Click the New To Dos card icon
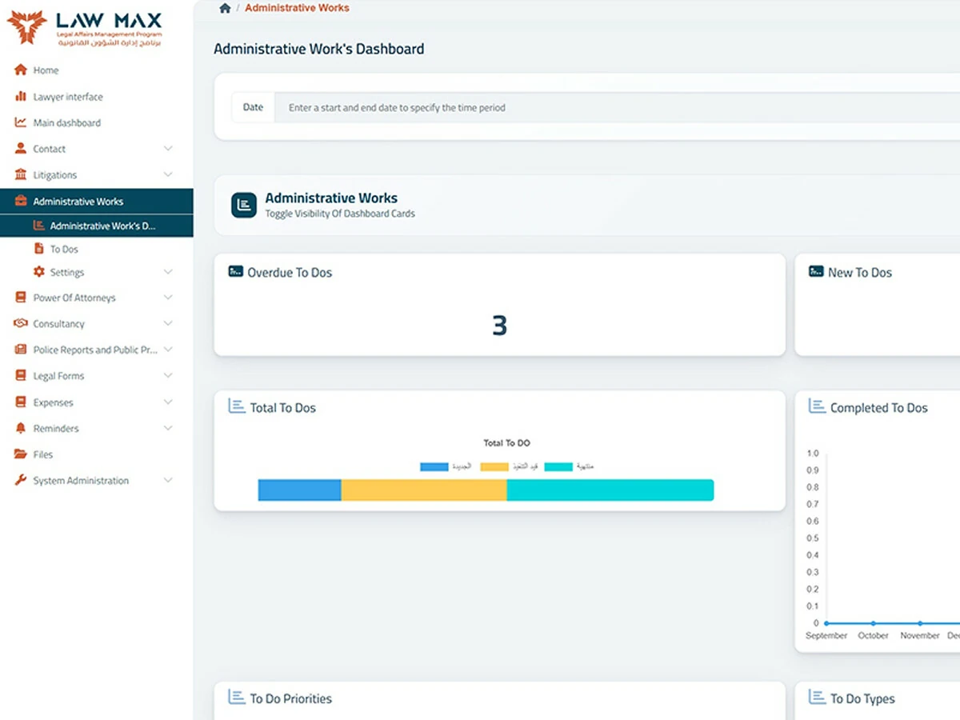This screenshot has width=960, height=720. [x=816, y=272]
